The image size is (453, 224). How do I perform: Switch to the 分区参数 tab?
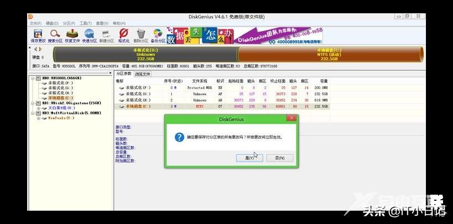(x=124, y=74)
